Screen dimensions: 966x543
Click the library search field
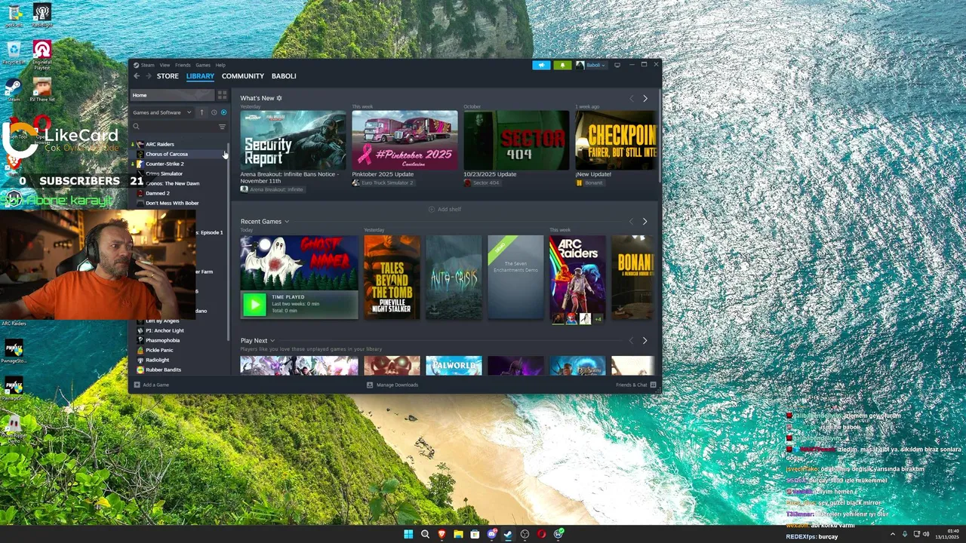click(174, 127)
